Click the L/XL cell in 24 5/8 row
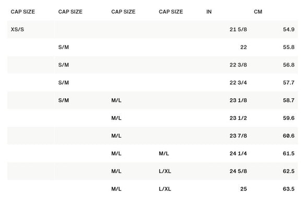308x205 pixels. pos(165,171)
